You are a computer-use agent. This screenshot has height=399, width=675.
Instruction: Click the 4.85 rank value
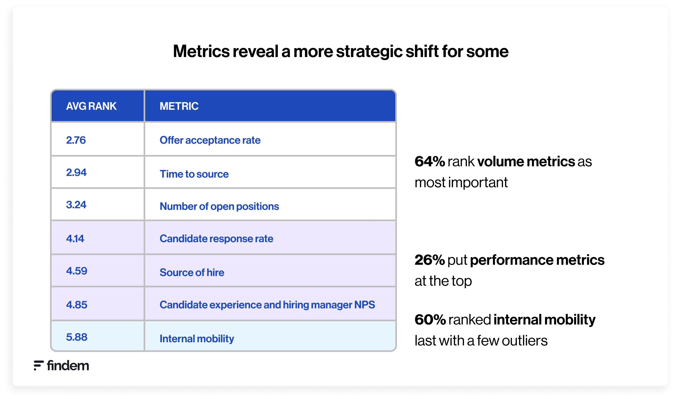(x=77, y=305)
